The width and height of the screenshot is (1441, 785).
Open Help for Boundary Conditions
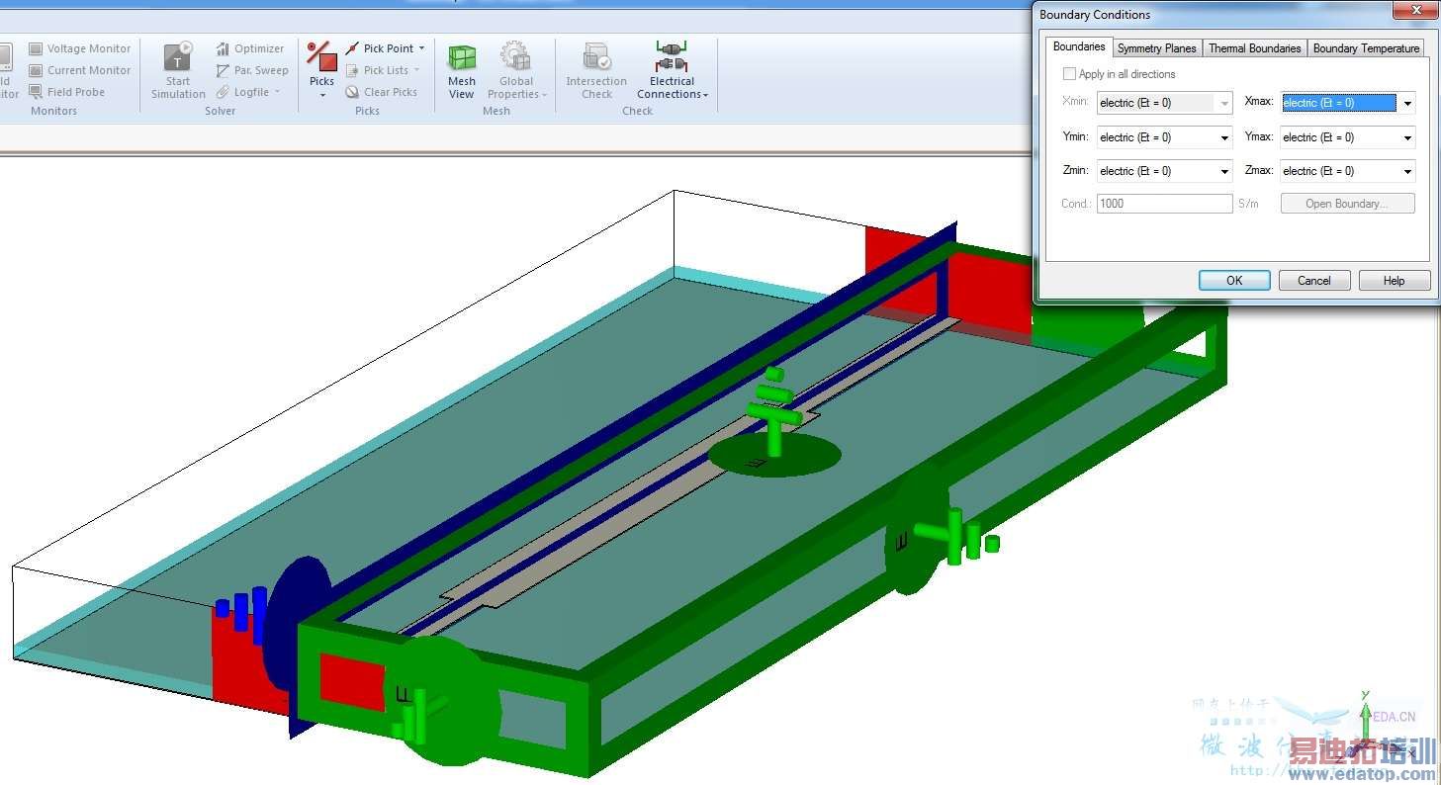[1395, 281]
